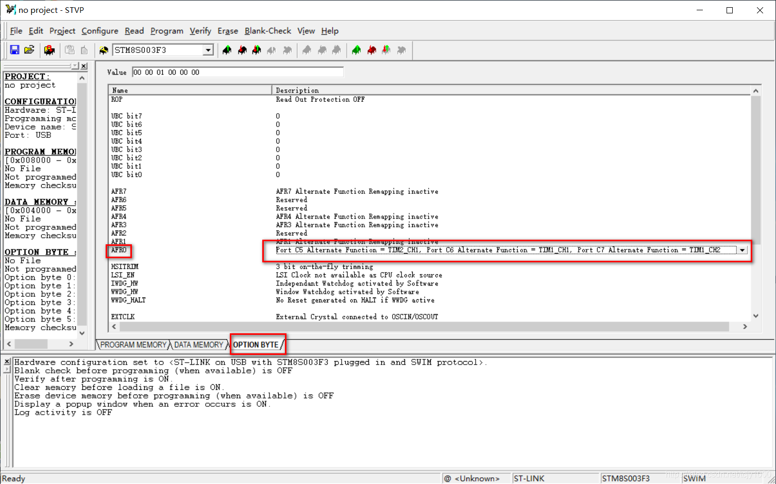Click the ST-LINK status bar entry

(x=529, y=478)
